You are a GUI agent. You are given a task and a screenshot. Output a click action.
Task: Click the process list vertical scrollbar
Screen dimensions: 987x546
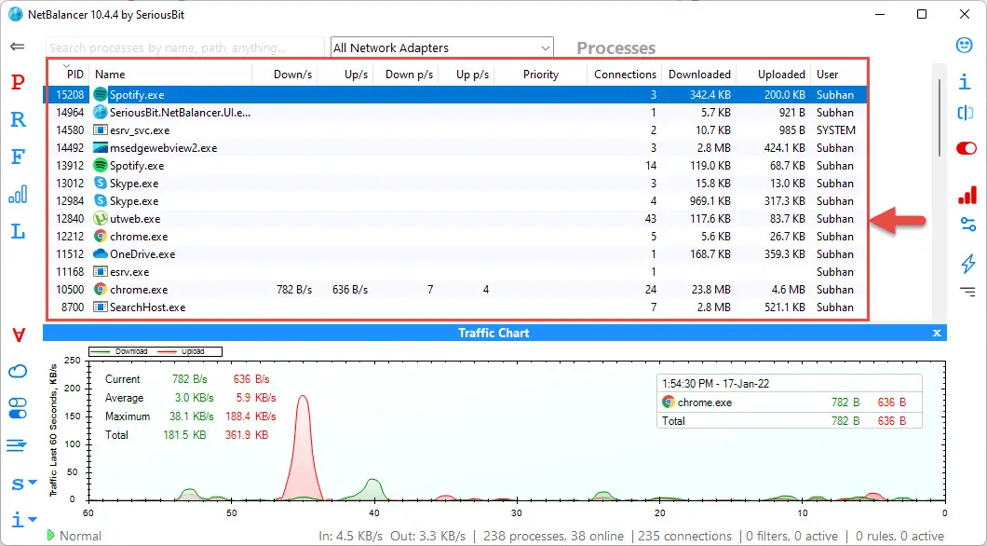(x=939, y=118)
